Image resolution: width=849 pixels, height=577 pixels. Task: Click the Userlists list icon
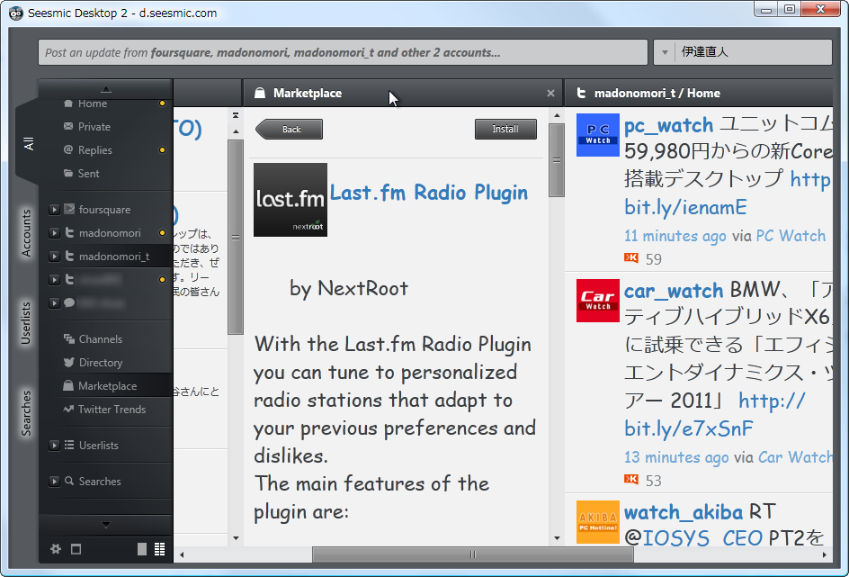(69, 445)
